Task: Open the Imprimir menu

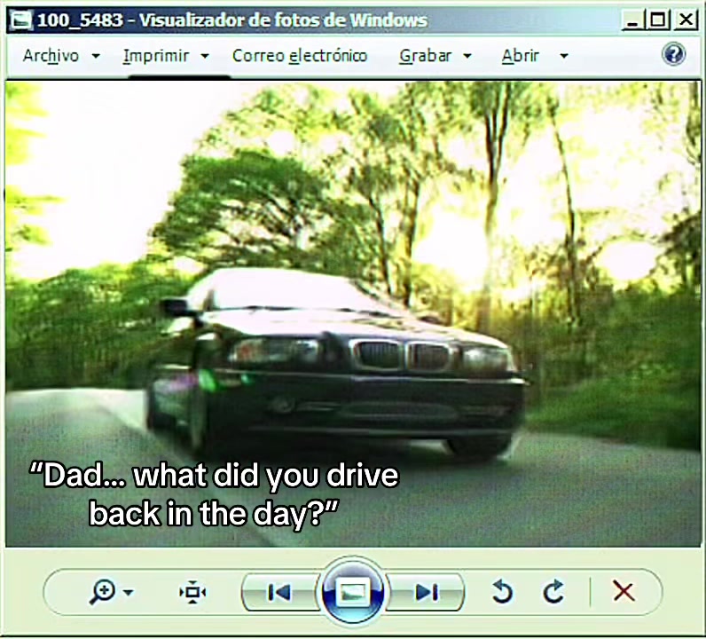Action: 156,56
